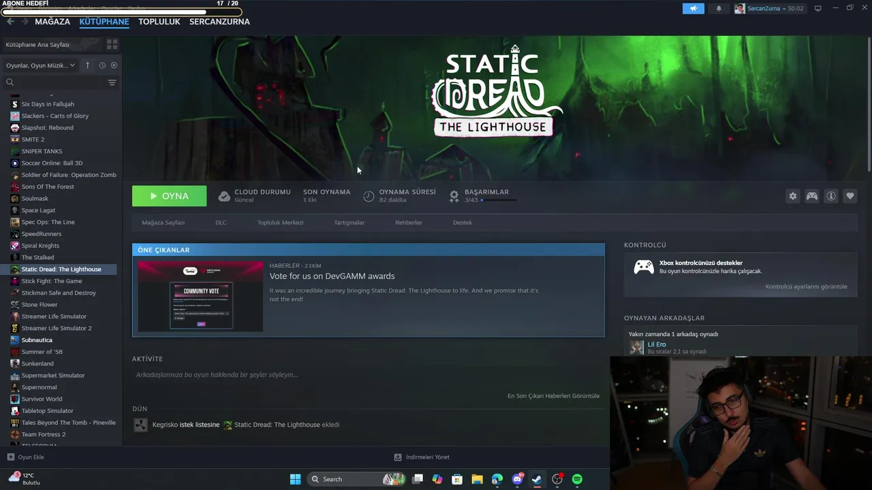This screenshot has width=872, height=490.
Task: Open OBS Studio from the taskbar
Action: pos(557,479)
